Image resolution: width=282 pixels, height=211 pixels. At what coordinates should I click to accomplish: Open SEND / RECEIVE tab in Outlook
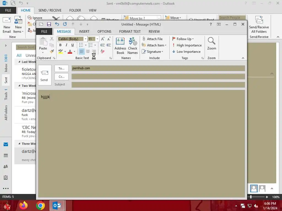point(50,10)
